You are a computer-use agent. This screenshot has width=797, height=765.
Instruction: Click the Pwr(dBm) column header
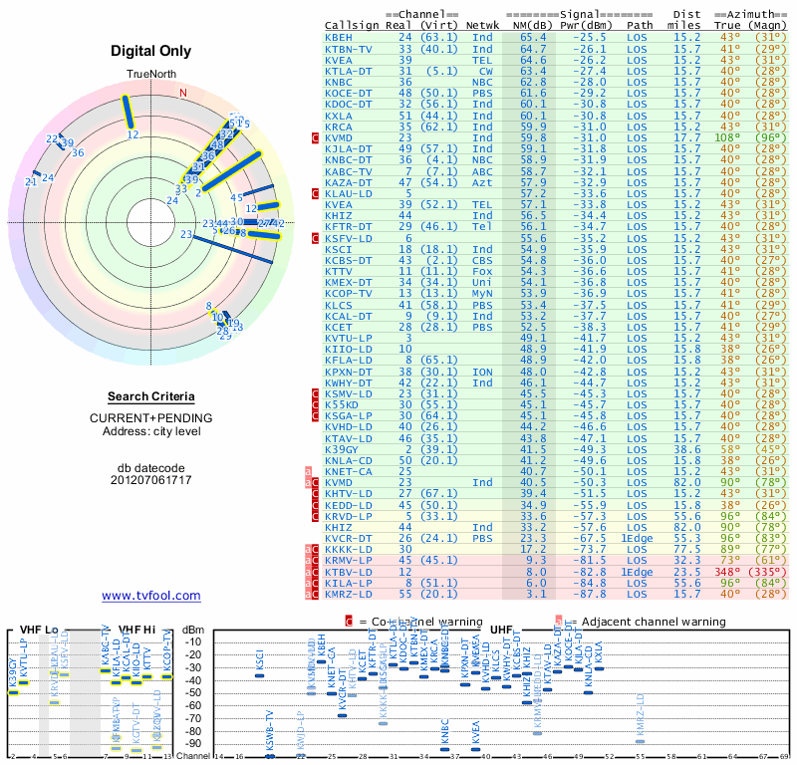pos(586,26)
